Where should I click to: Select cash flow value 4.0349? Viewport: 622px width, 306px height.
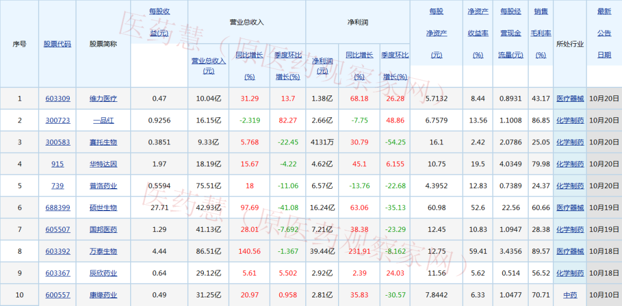(510, 164)
